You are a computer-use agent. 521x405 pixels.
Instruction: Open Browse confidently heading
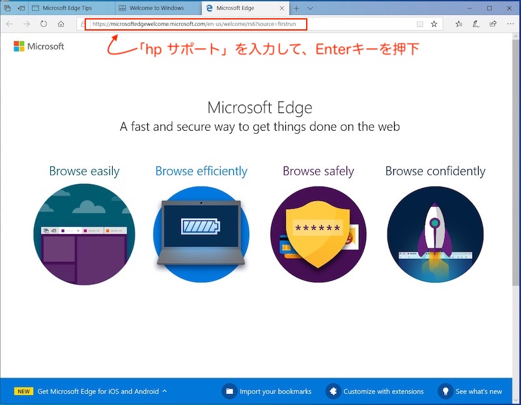coord(435,171)
